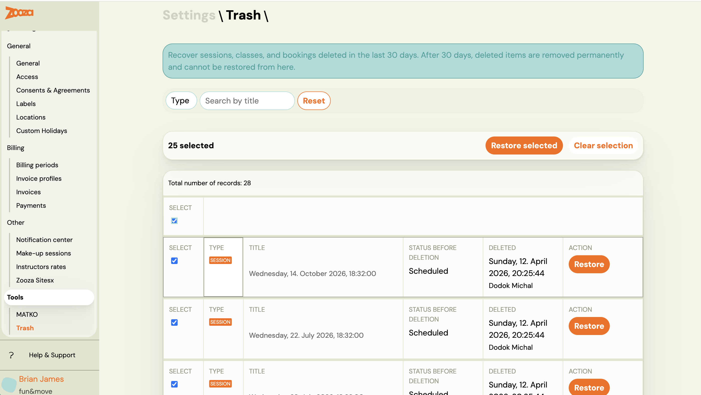Click the Search by title field
The width and height of the screenshot is (701, 395).
(x=247, y=101)
